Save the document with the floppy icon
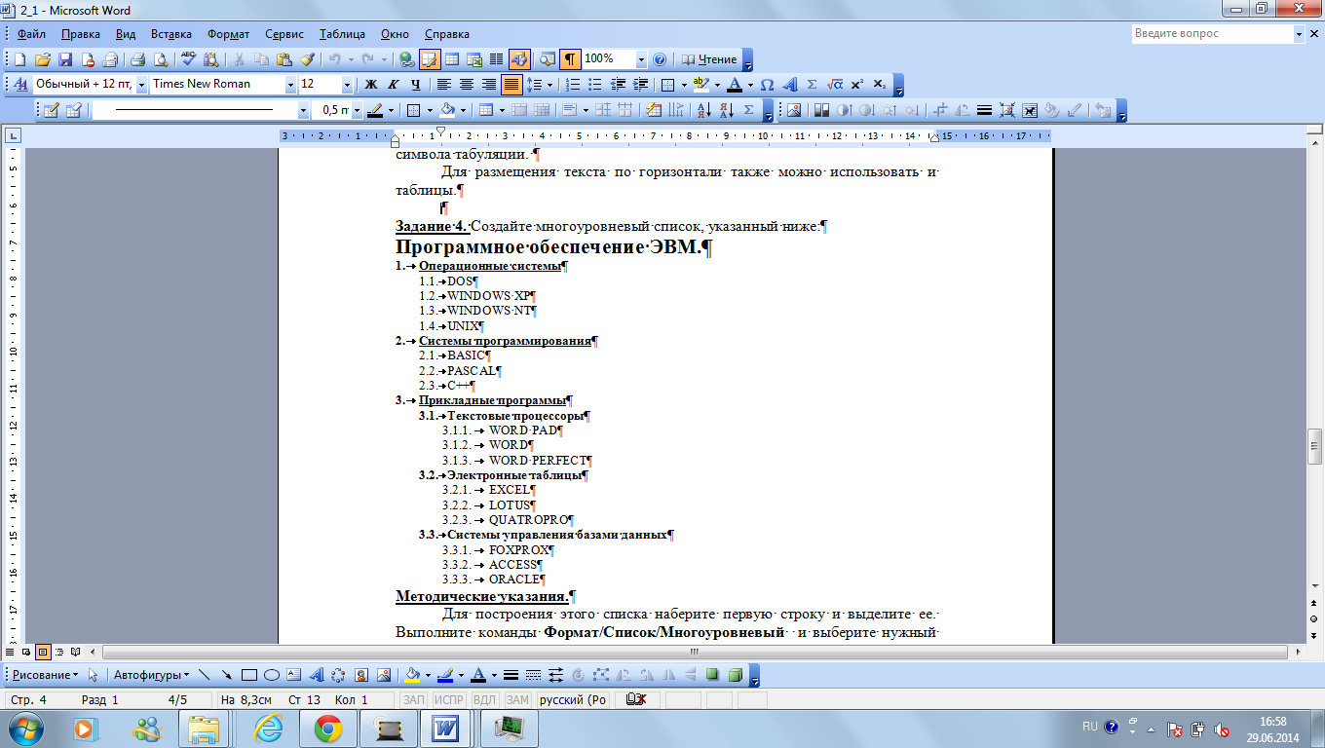 click(x=65, y=59)
